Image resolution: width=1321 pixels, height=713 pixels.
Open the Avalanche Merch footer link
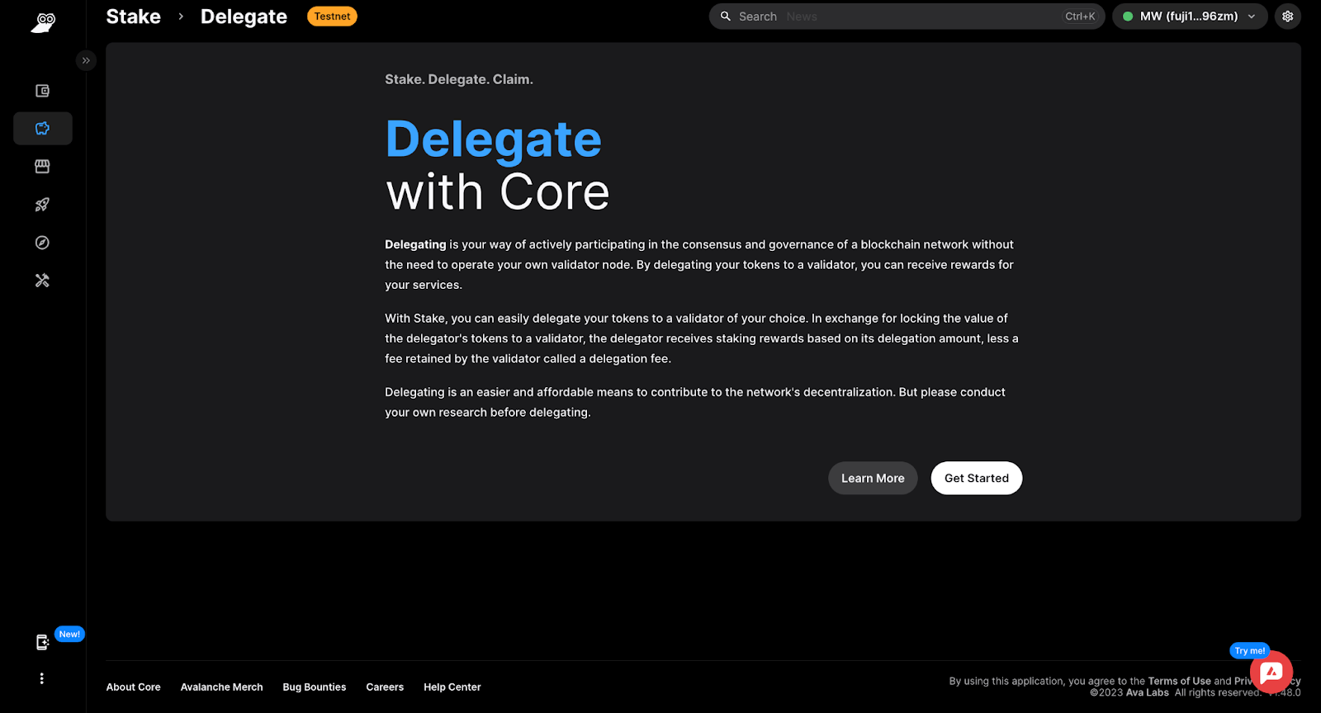[x=222, y=687]
